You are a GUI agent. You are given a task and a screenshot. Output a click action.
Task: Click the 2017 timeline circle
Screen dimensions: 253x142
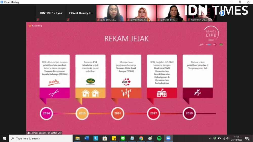coord(154,113)
